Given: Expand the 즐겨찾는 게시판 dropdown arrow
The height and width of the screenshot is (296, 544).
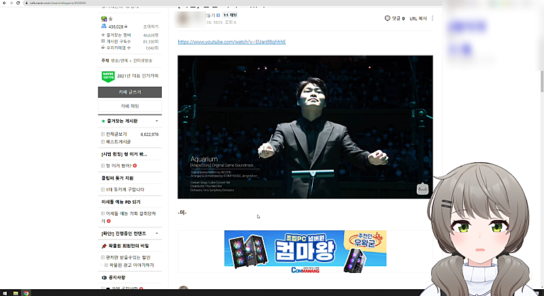Looking at the screenshot, I should click(157, 121).
